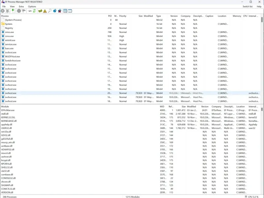Select the apphelp.dll module row

click(130, 125)
